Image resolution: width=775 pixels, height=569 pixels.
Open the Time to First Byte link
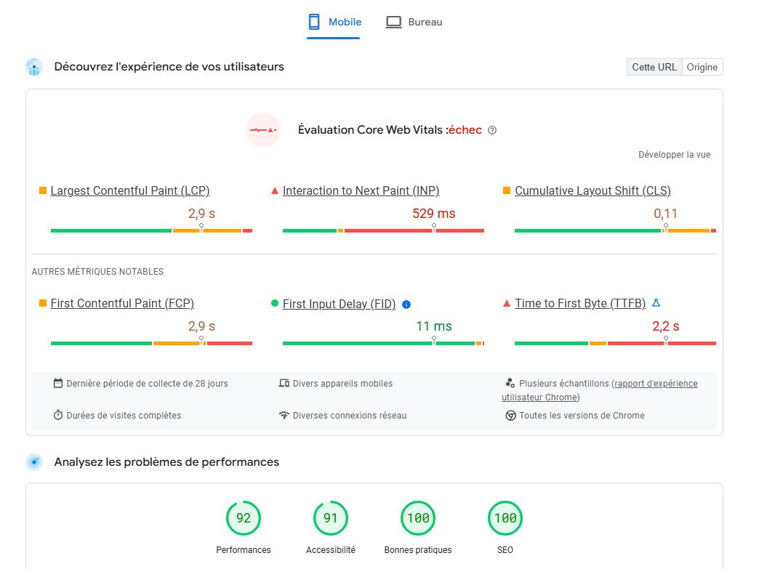580,303
